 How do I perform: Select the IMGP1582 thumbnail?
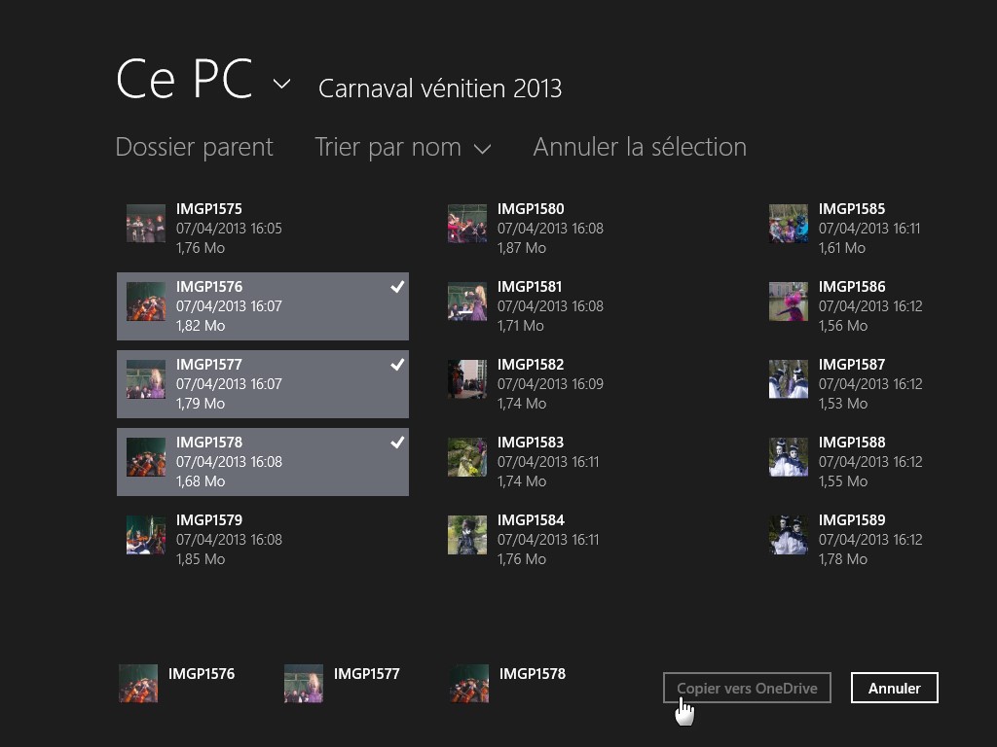pos(467,379)
